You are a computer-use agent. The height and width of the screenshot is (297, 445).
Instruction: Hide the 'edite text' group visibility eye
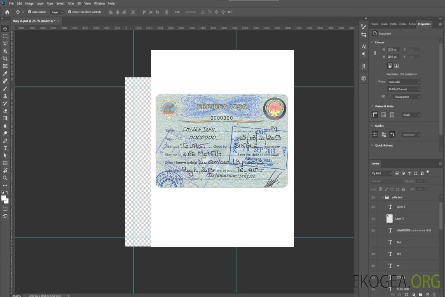pos(373,198)
